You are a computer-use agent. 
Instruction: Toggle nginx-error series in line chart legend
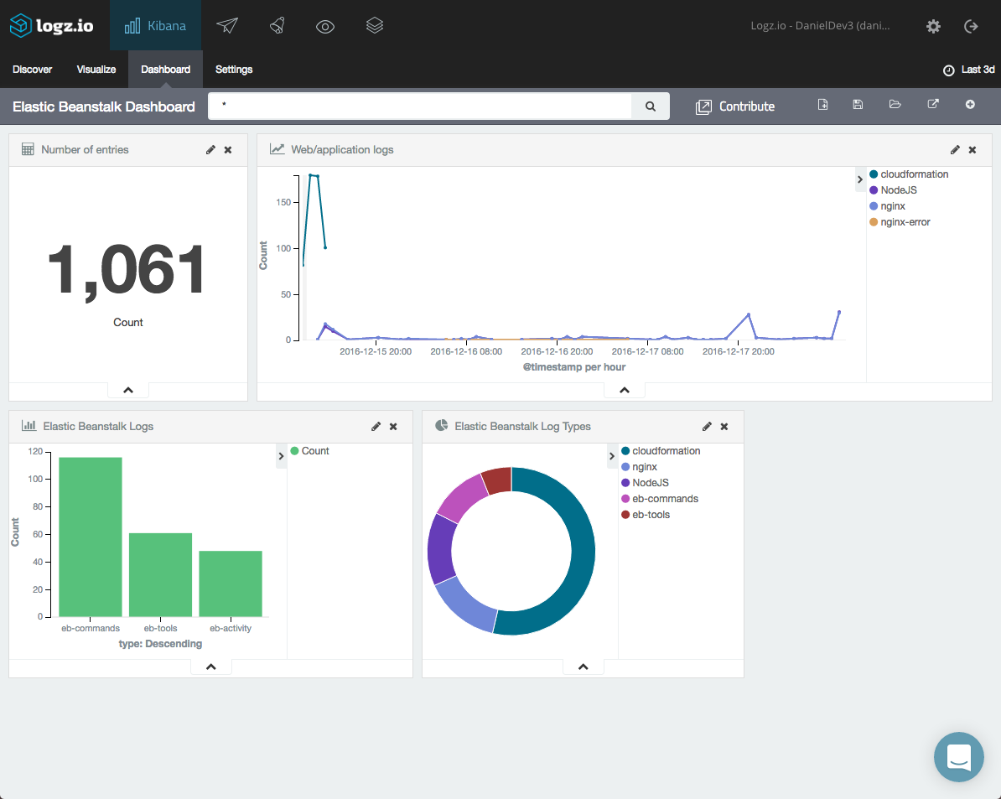tap(905, 222)
